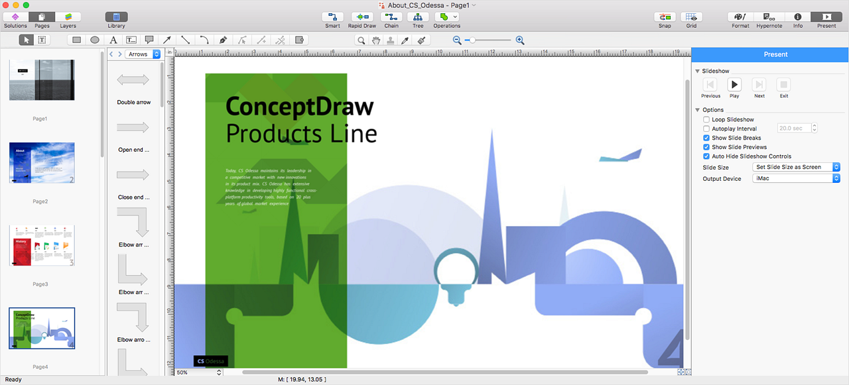
Task: Enable Loop Slideshow checkbox
Action: (x=706, y=120)
